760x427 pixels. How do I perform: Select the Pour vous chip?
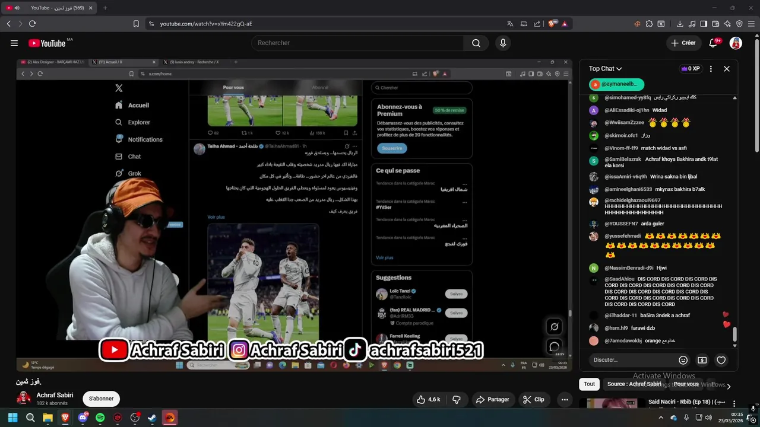[686, 384]
